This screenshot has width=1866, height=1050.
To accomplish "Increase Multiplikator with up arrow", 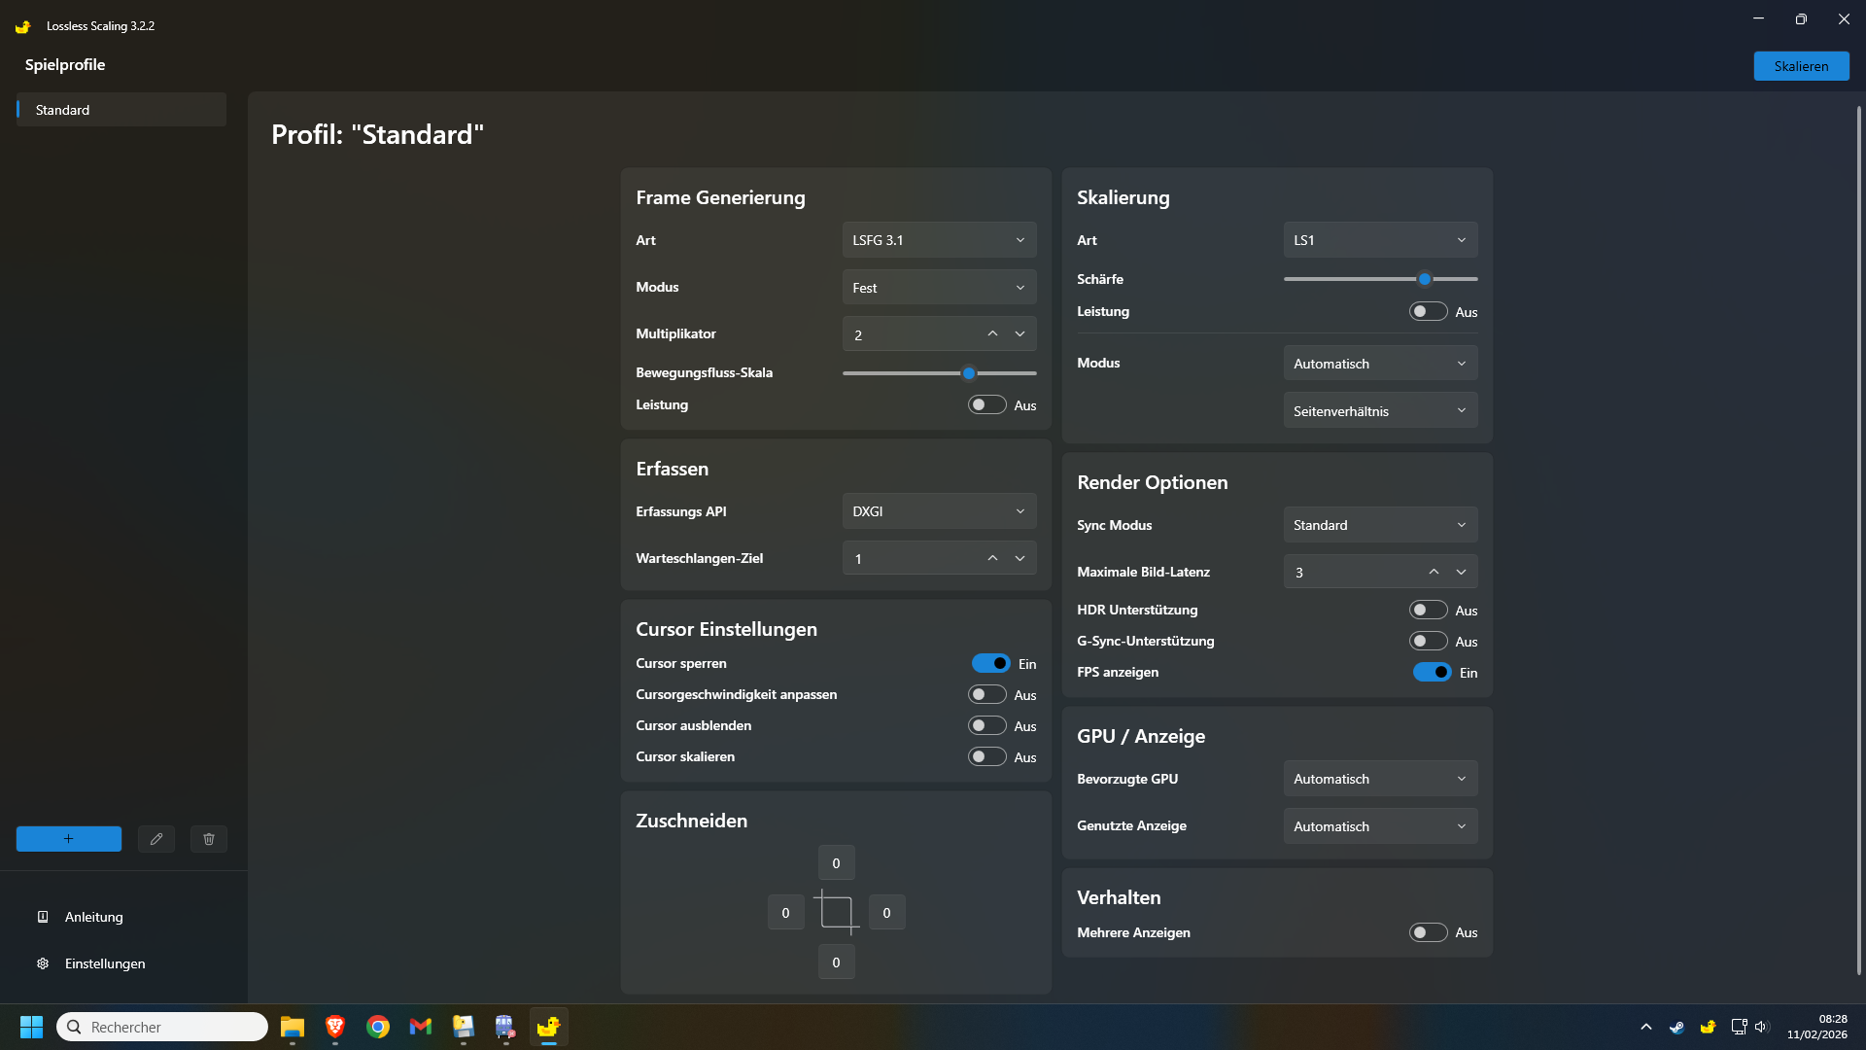I will pyautogui.click(x=992, y=333).
